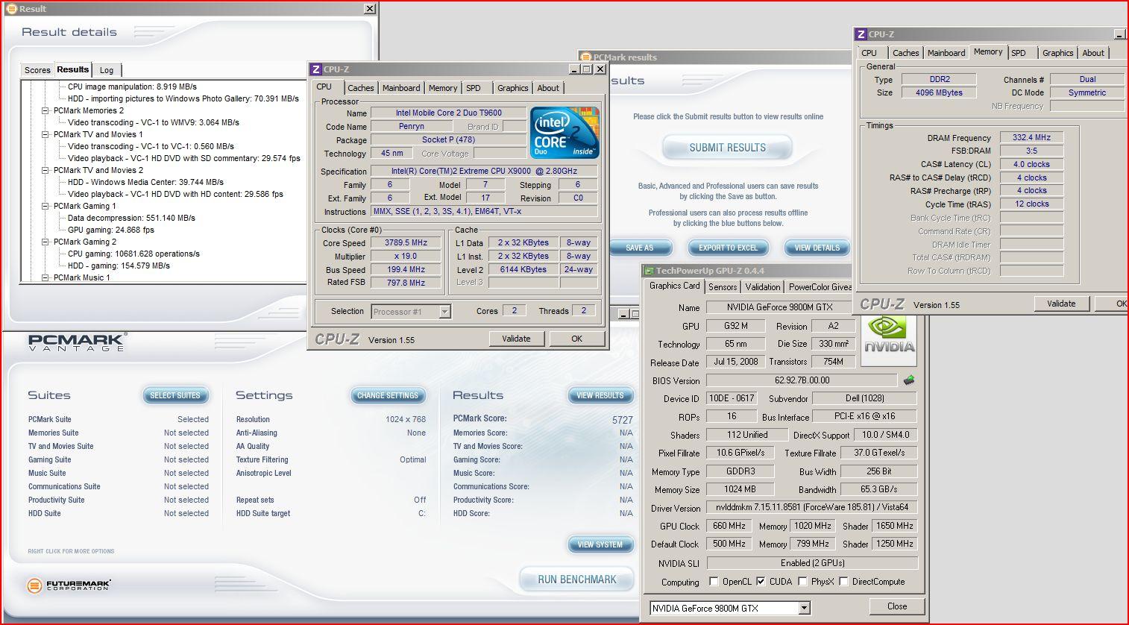Collapse the PCMark Gaming 1 tree node
The image size is (1129, 625).
(x=45, y=206)
